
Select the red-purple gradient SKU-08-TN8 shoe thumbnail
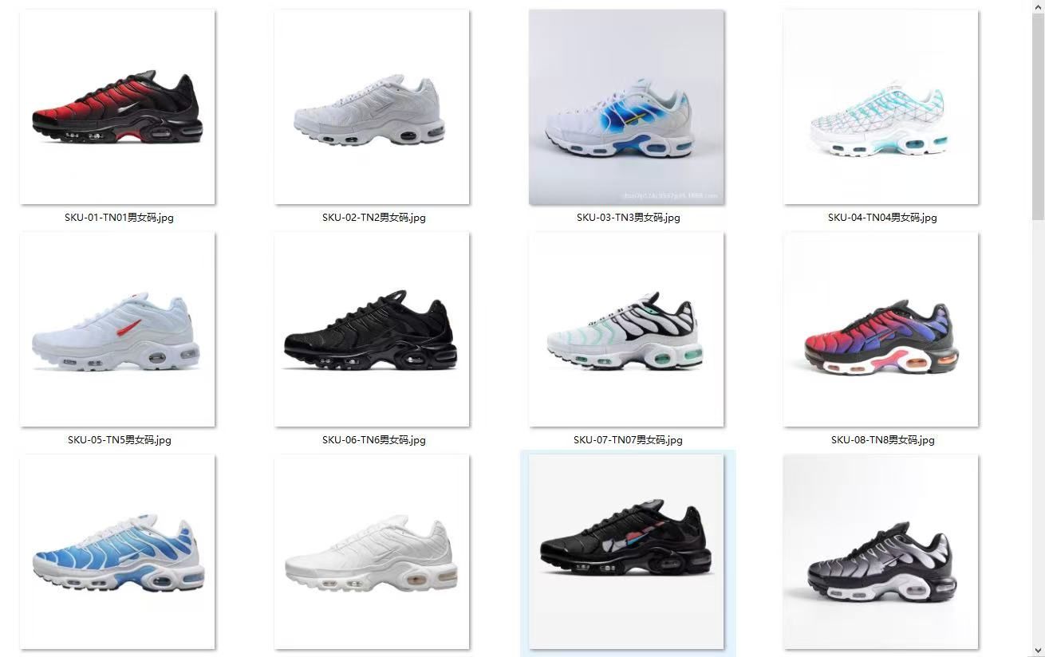881,329
